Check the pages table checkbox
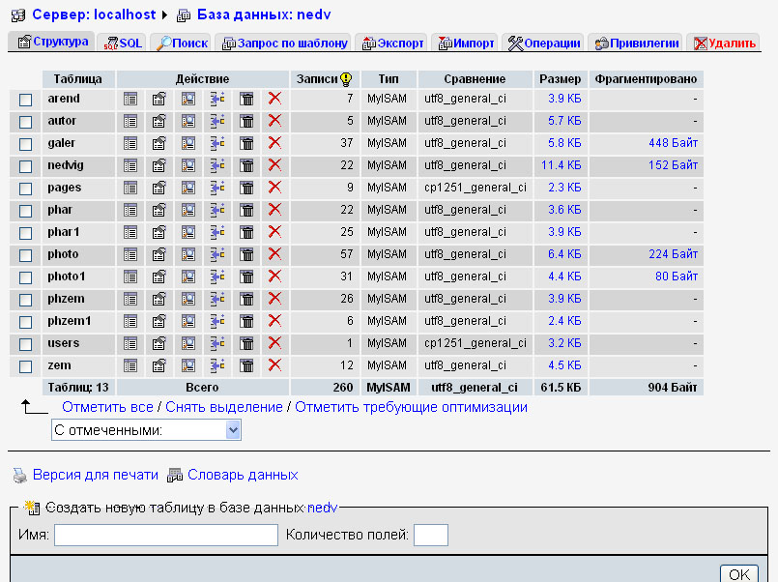Screen dimensions: 778x582 pyautogui.click(x=25, y=189)
